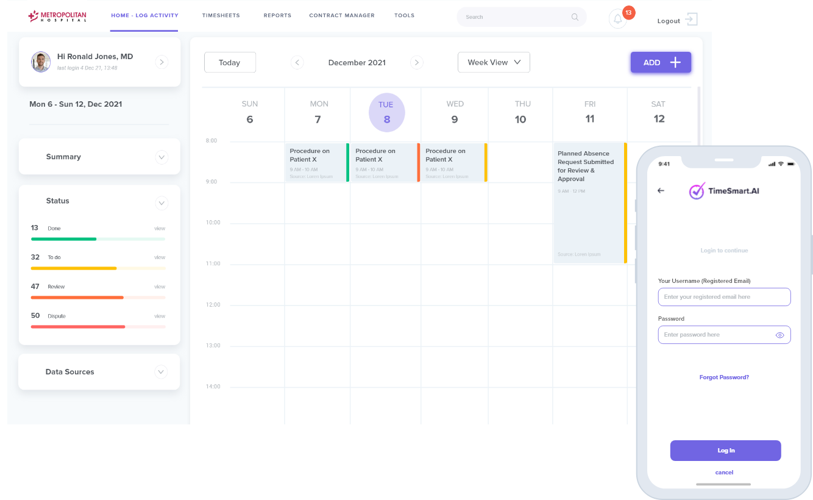Open the Contract Manager menu item

(x=342, y=15)
